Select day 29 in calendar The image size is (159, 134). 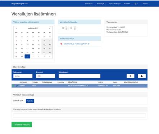(16, 57)
